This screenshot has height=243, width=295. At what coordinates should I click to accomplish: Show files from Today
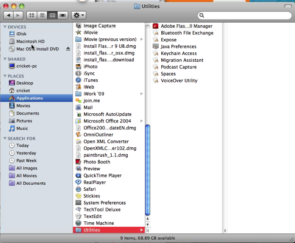pyautogui.click(x=37, y=146)
